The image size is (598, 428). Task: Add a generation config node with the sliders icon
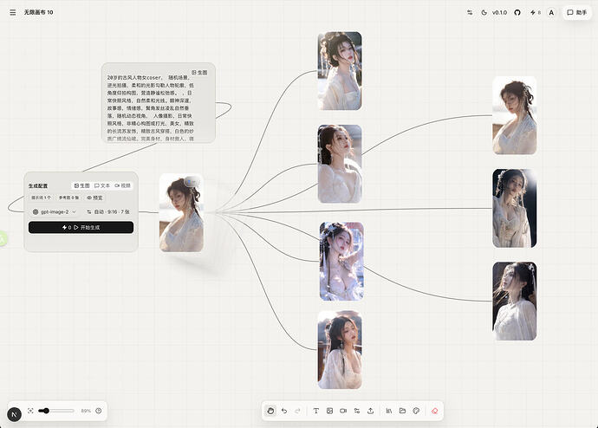click(357, 411)
